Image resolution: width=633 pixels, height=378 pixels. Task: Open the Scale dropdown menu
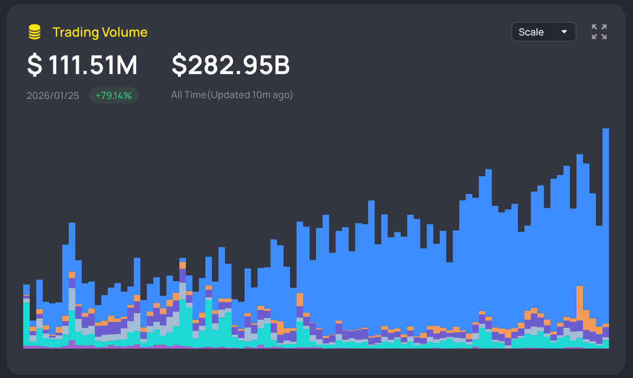click(x=543, y=32)
